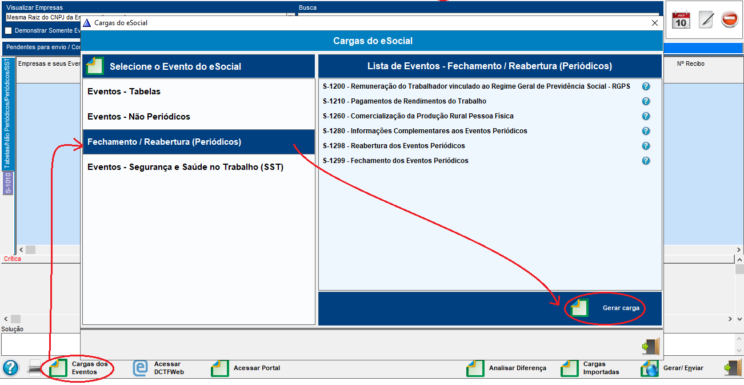The image size is (744, 385).
Task: Open the calendar icon showing 10
Action: tap(681, 19)
